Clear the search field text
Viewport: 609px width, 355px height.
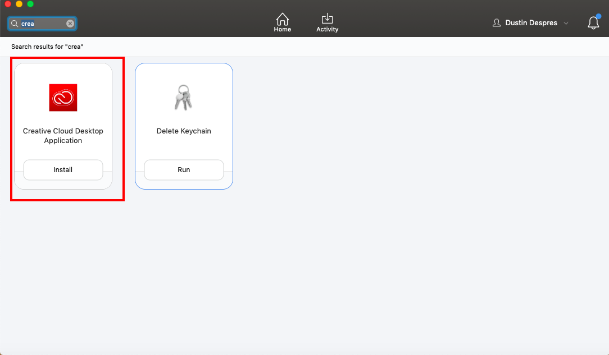click(x=70, y=24)
